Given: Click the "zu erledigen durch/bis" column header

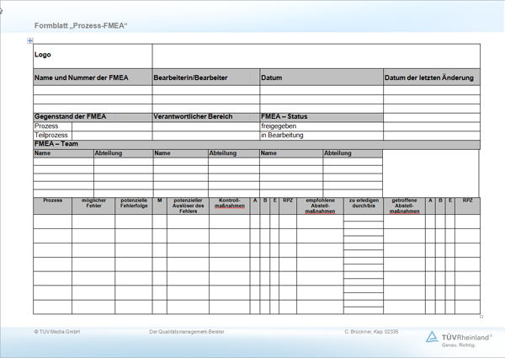Looking at the screenshot, I should 363,203.
